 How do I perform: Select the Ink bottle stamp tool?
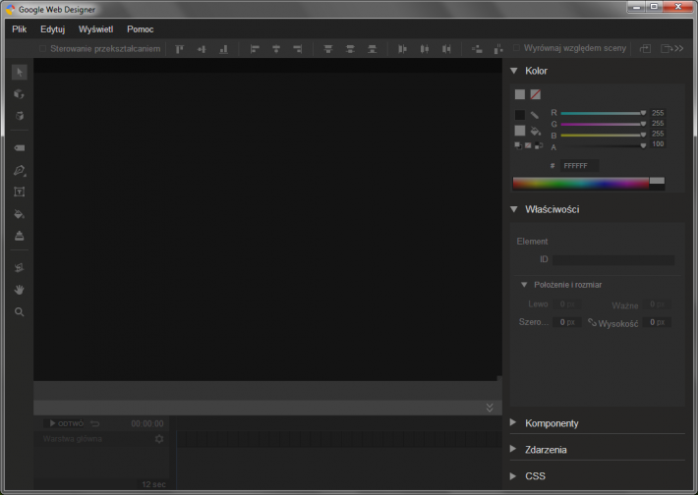click(x=19, y=236)
